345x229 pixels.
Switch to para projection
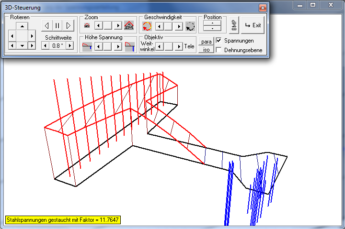206,41
